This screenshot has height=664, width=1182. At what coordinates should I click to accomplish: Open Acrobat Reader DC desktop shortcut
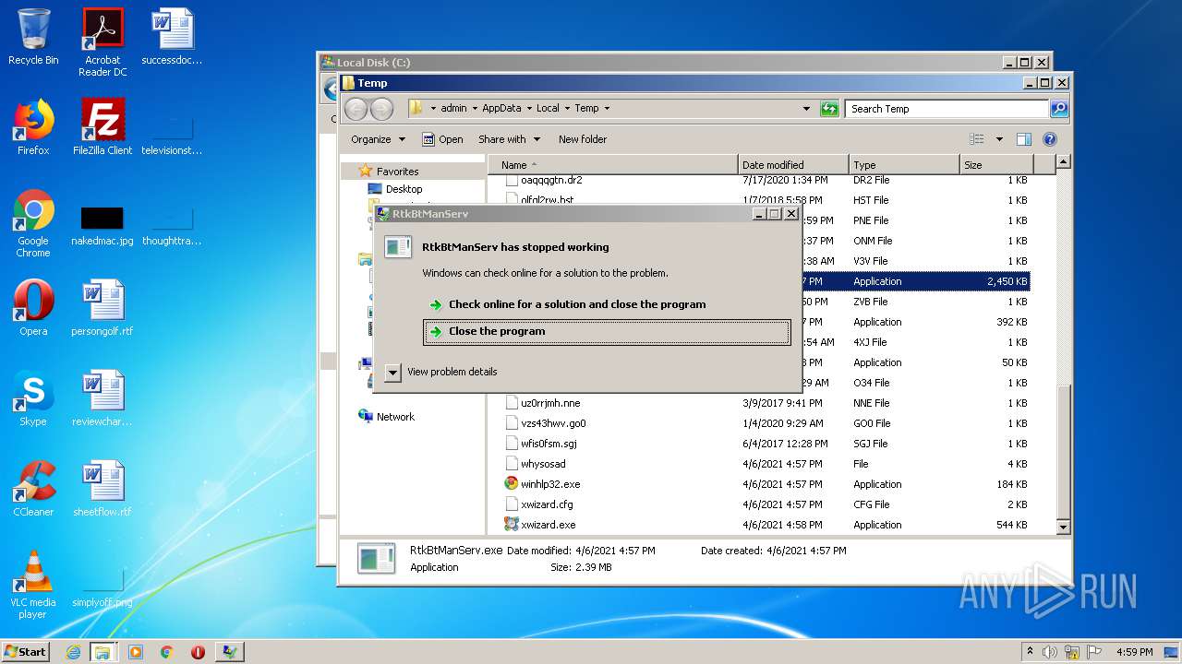(x=103, y=41)
